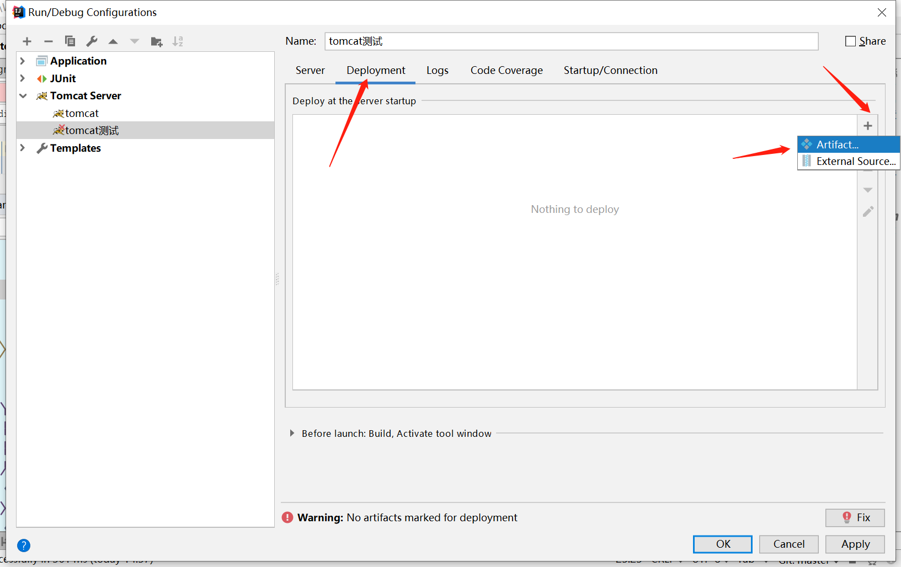This screenshot has height=567, width=901.
Task: Choose Artifact... from the popup menu
Action: coord(849,145)
